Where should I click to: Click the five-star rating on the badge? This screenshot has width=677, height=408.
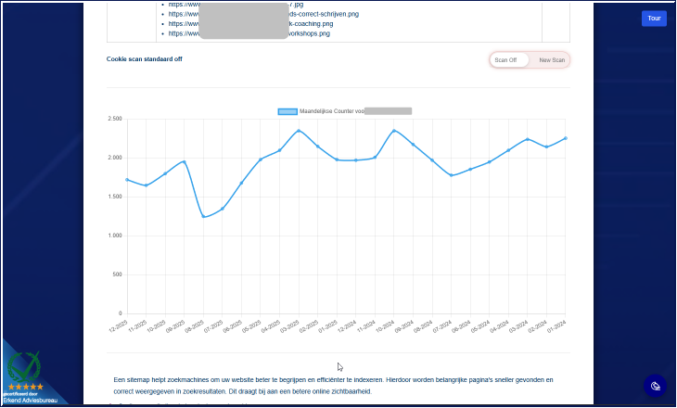point(26,387)
